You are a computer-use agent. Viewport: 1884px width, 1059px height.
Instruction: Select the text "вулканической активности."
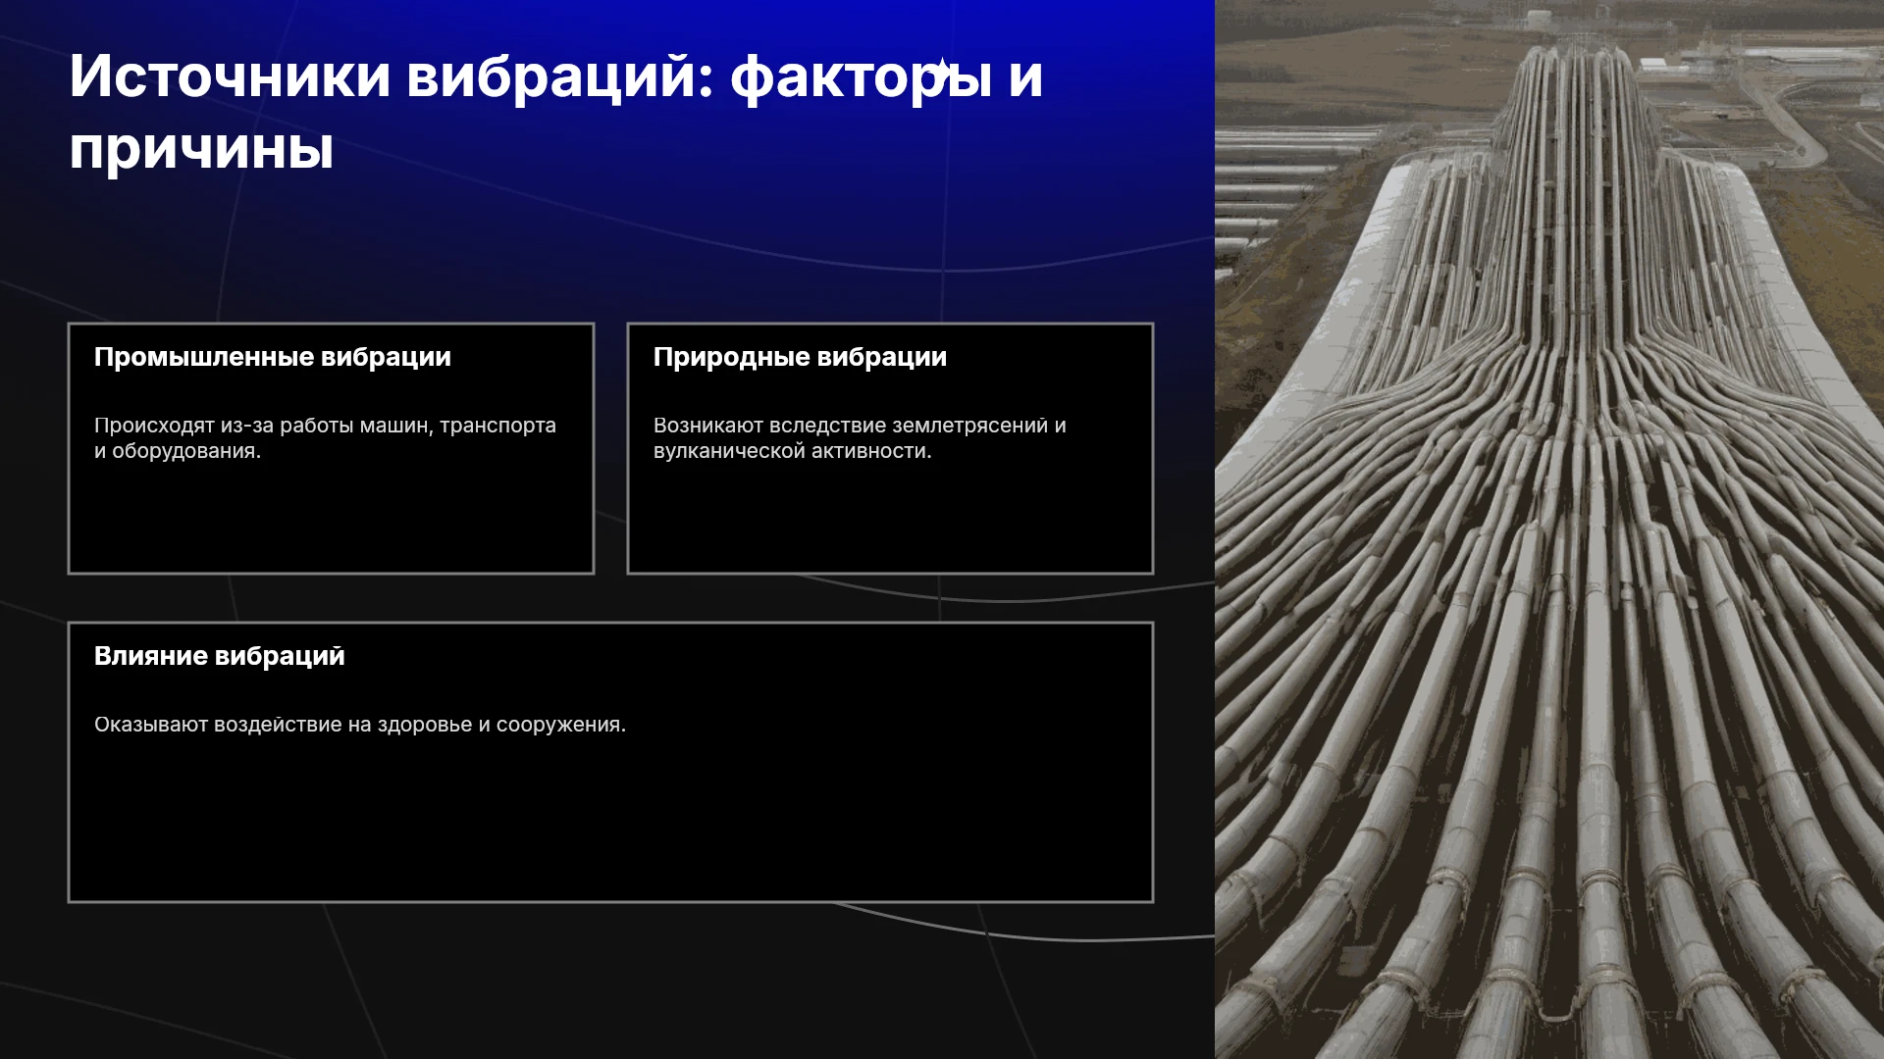point(793,451)
